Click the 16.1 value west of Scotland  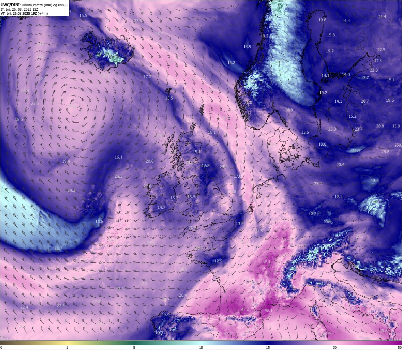118,157
